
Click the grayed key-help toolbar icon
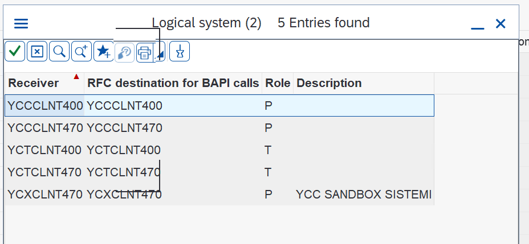[x=125, y=52]
